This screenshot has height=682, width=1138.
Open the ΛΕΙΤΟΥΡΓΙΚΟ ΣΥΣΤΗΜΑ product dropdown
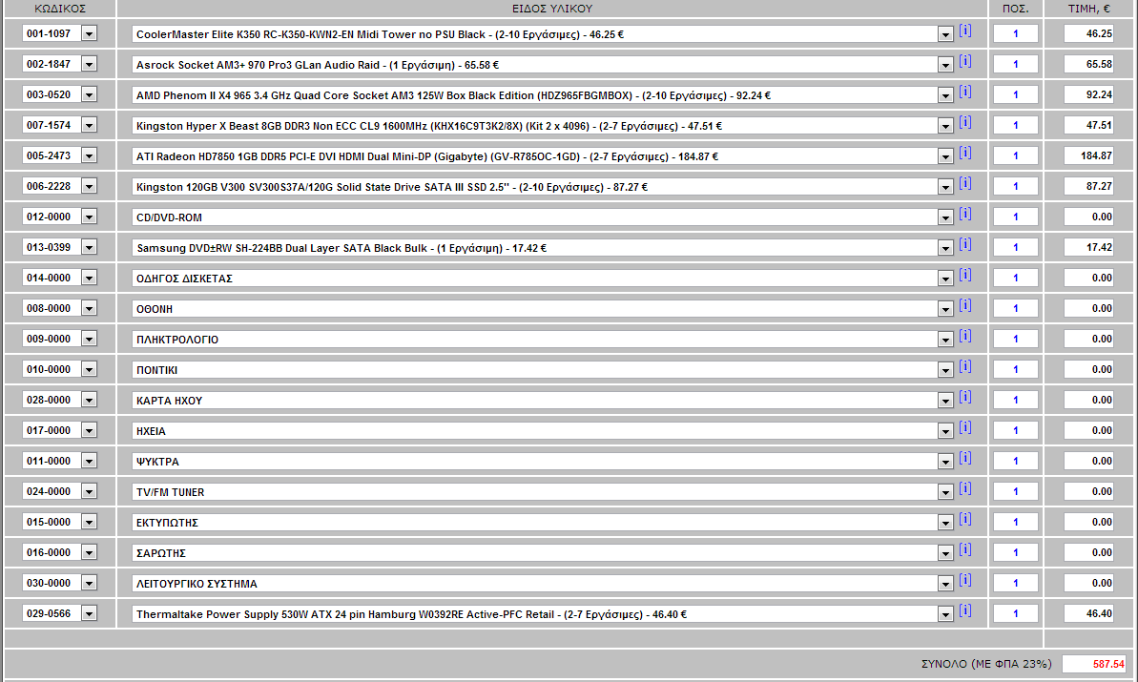point(945,584)
